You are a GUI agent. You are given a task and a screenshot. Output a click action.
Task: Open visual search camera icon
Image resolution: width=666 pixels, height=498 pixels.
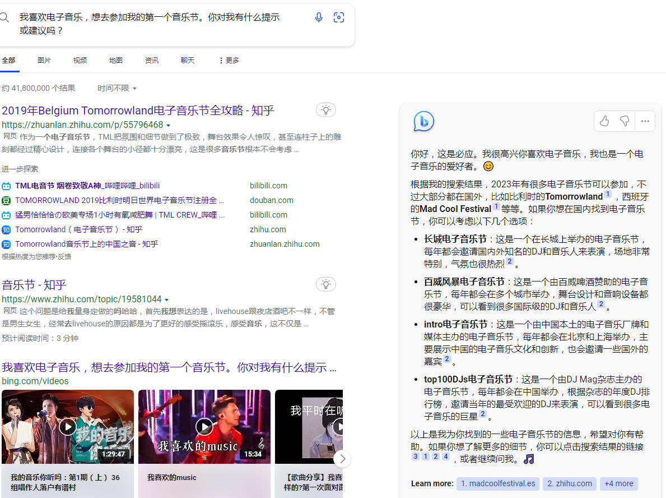(338, 17)
